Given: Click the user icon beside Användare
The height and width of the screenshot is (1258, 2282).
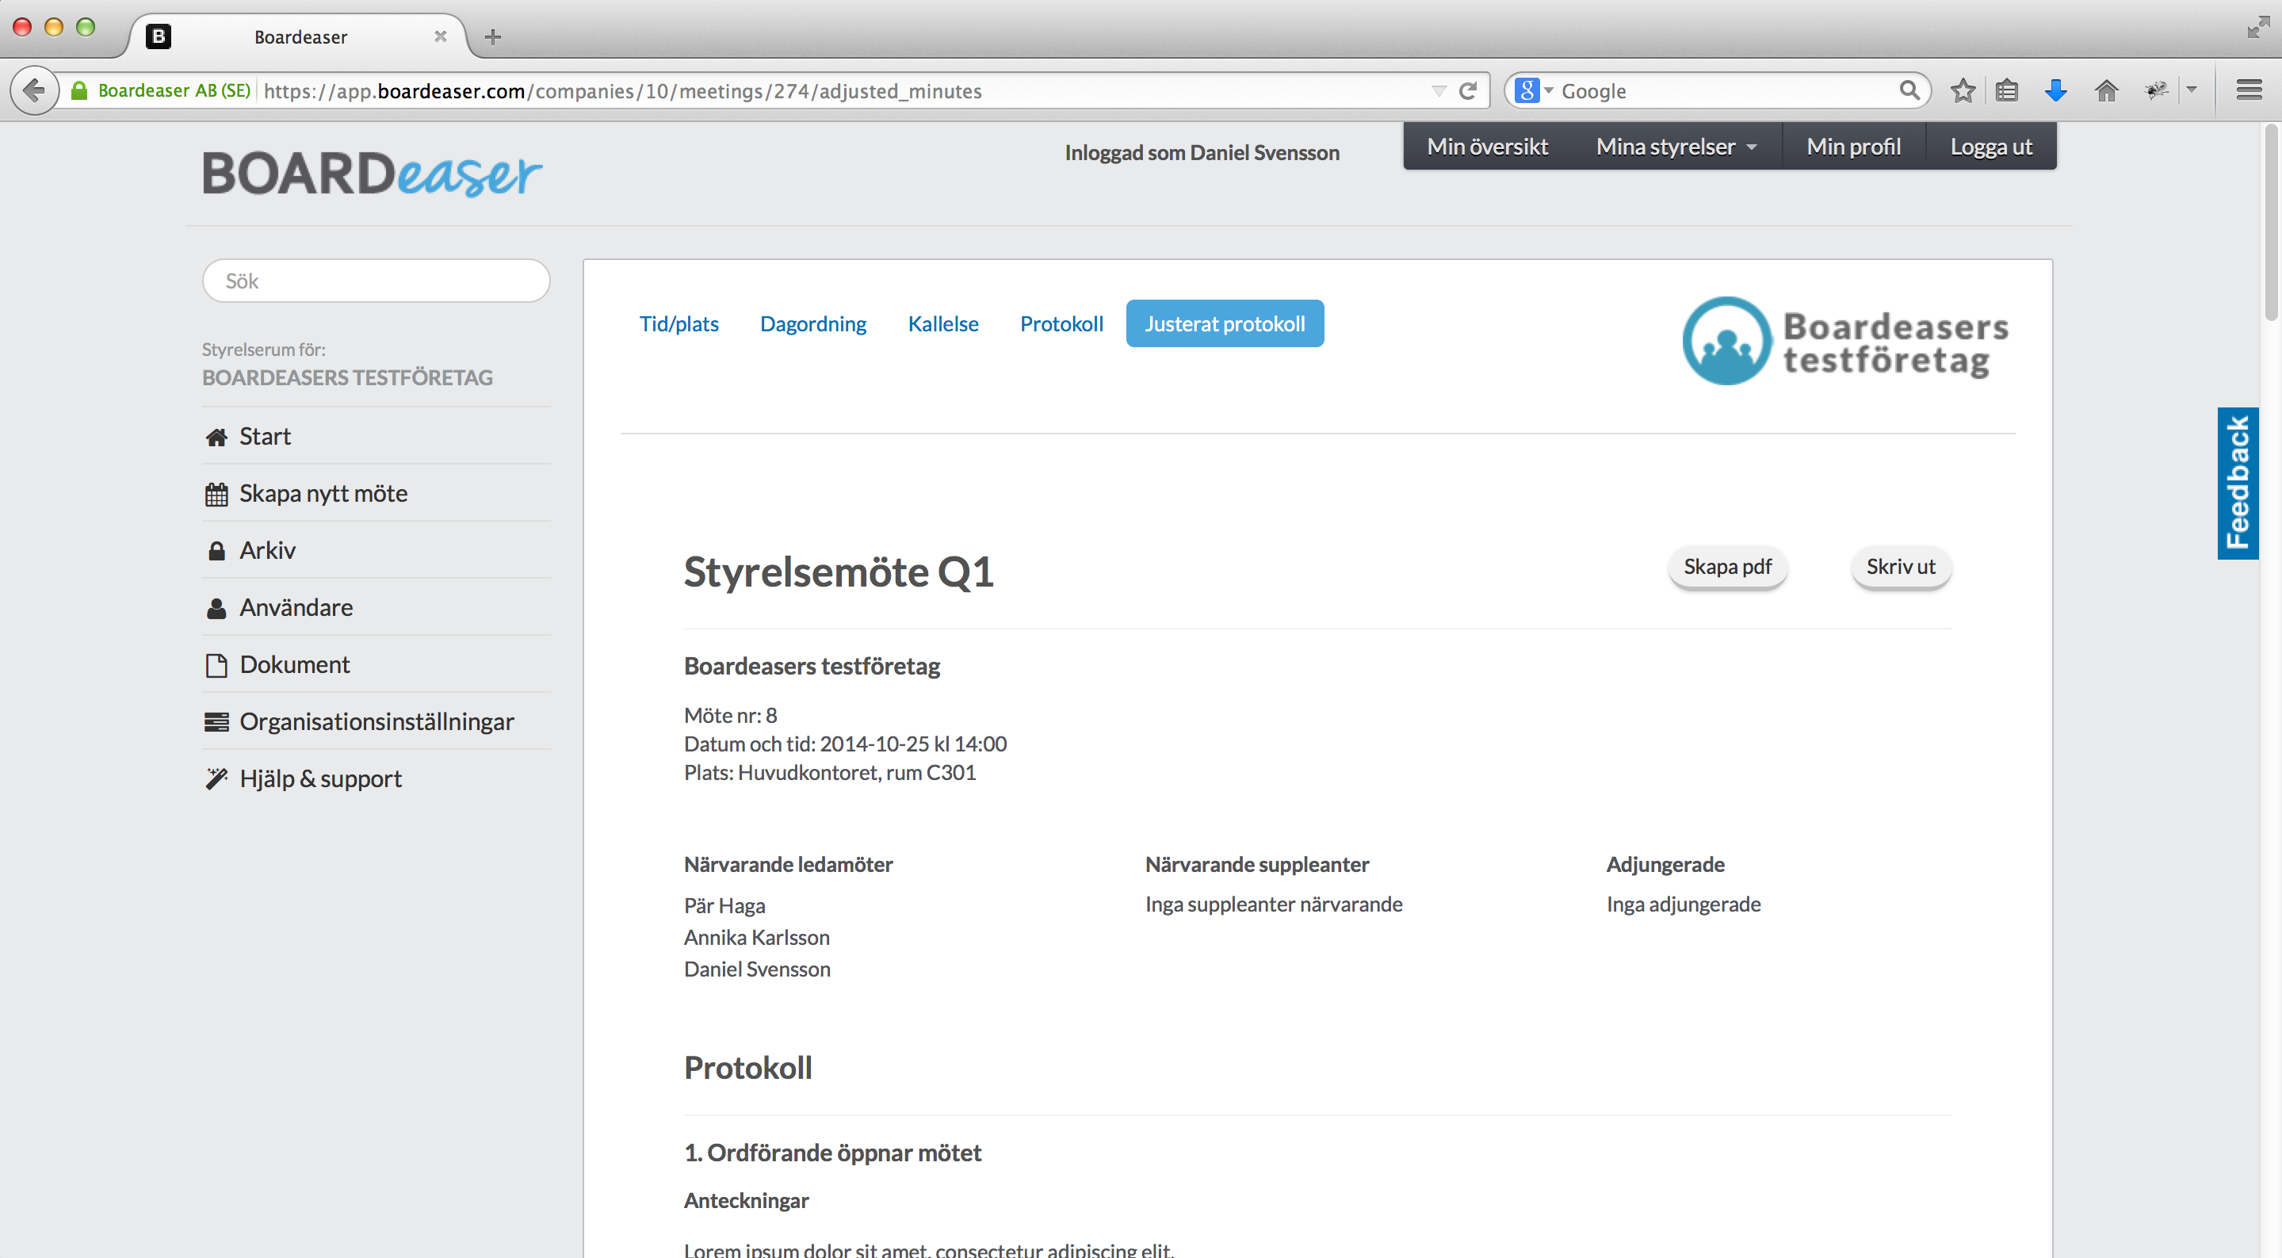Looking at the screenshot, I should pos(216,608).
